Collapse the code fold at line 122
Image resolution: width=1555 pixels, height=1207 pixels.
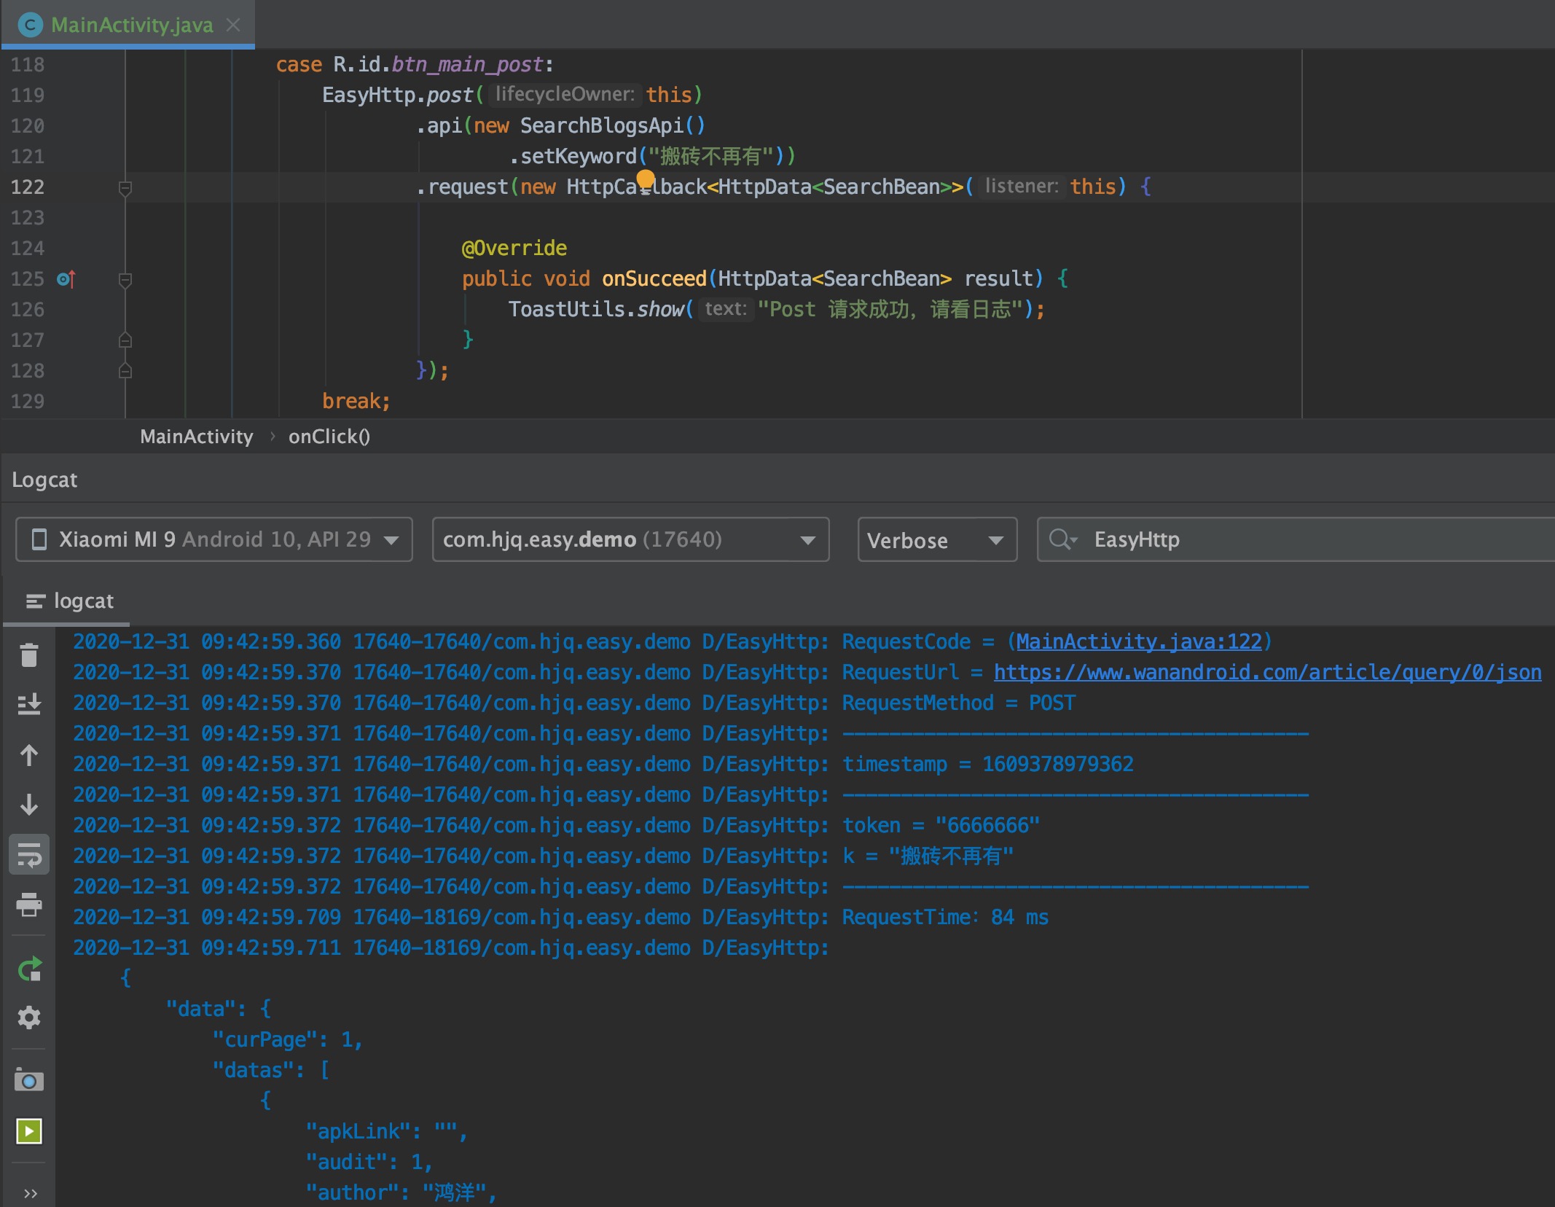(125, 188)
